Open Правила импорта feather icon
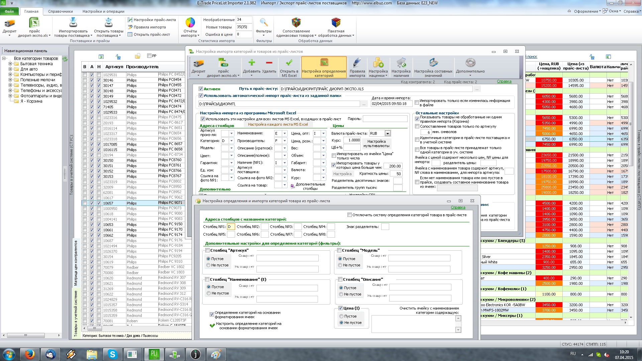Screen dimensions: 642x361 357,63
